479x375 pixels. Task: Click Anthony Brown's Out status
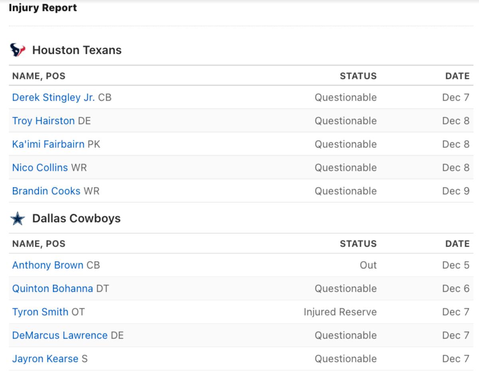368,265
